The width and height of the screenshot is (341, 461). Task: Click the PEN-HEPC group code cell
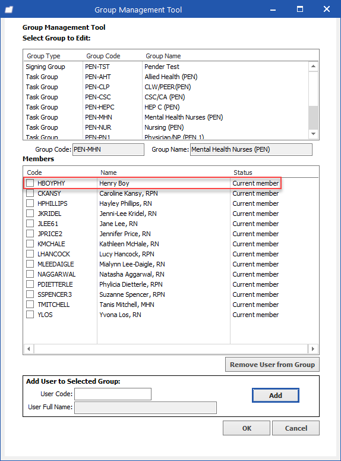tap(100, 107)
